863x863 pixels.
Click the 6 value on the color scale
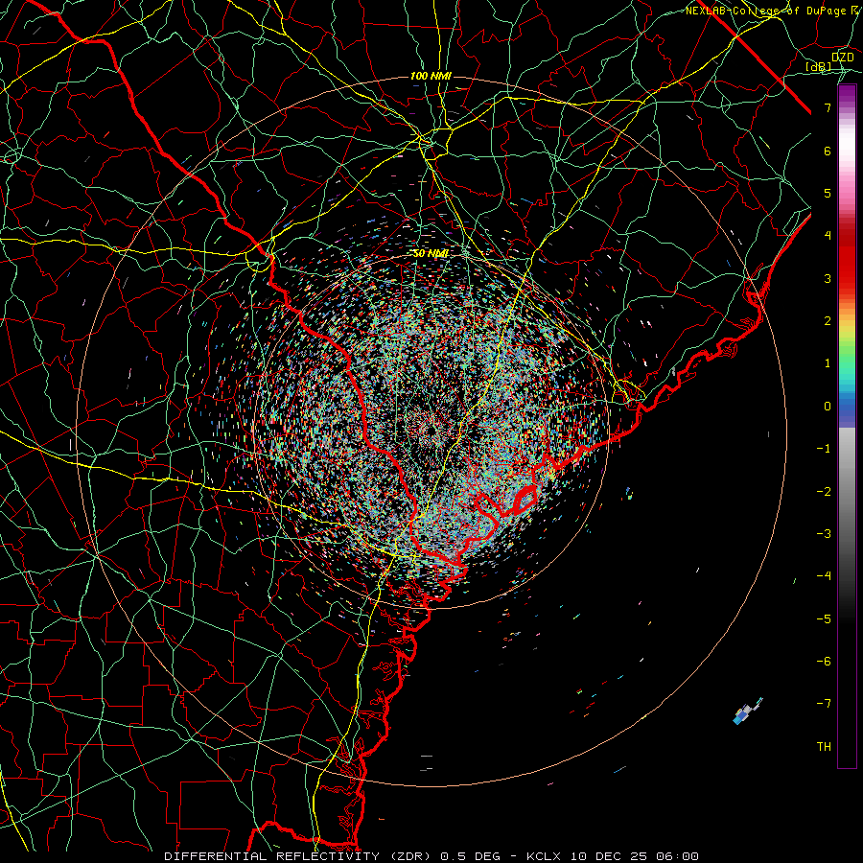(x=828, y=151)
